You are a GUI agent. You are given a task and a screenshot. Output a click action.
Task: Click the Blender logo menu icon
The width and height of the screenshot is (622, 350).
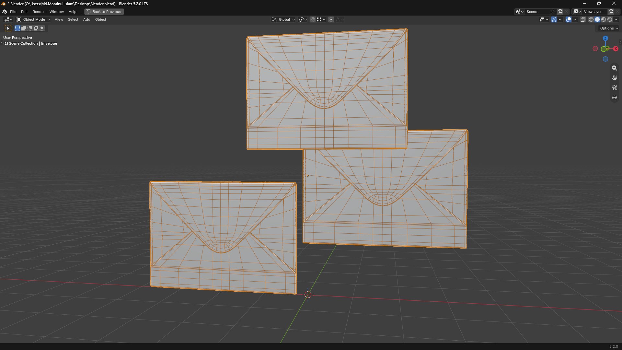(5, 12)
